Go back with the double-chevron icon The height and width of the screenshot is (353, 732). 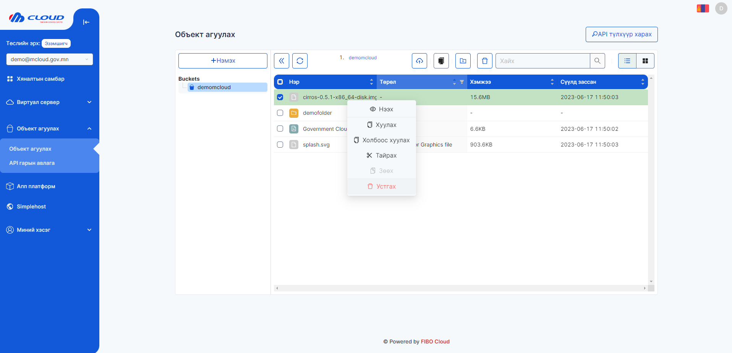click(x=282, y=61)
